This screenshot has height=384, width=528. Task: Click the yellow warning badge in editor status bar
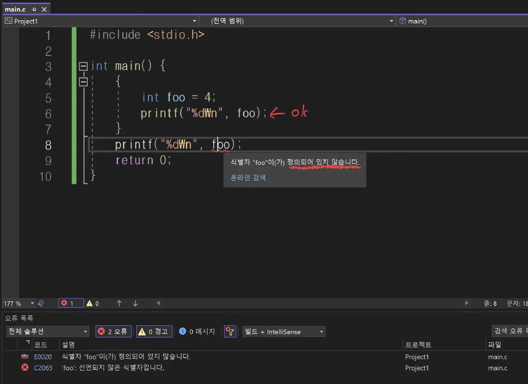(x=93, y=303)
